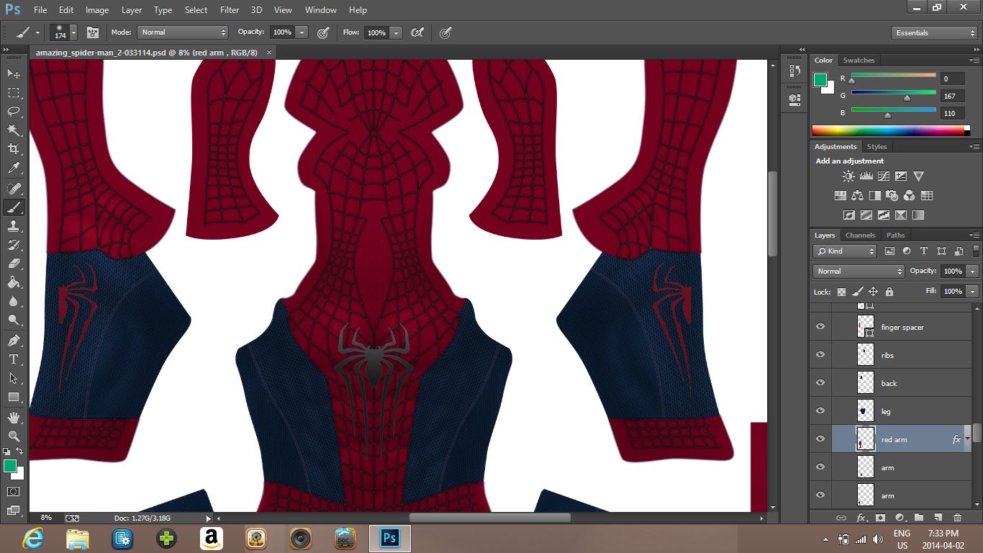Open the Flow dropdown arrow

pyautogui.click(x=395, y=32)
